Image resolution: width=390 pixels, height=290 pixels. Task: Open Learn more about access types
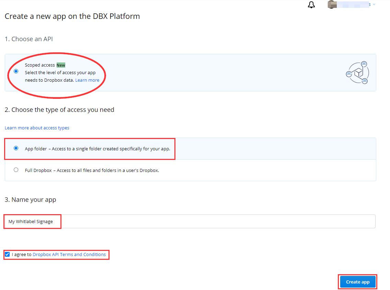[x=37, y=128]
